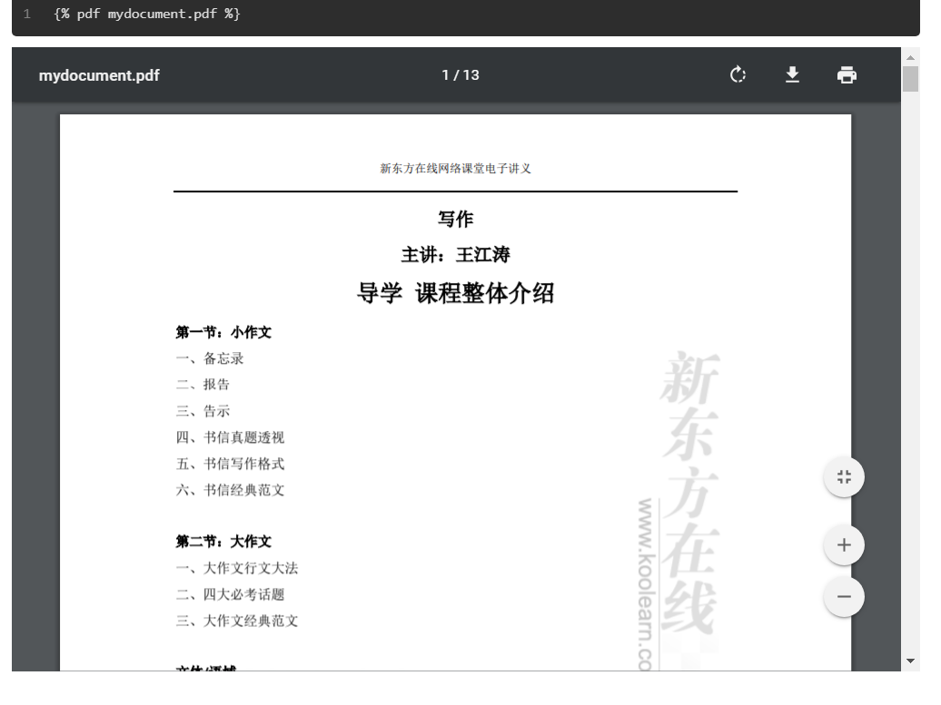Image resolution: width=941 pixels, height=705 pixels.
Task: Click the line 三、告示
Action: pos(203,411)
